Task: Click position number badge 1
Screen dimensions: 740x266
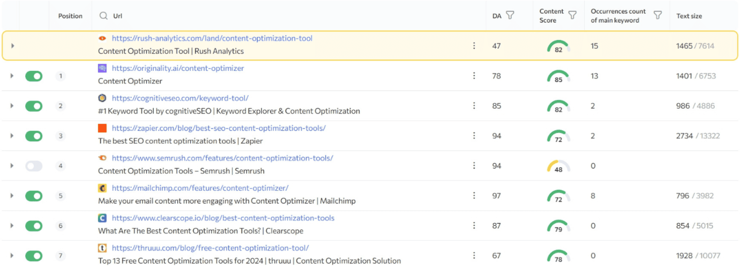Action: coord(61,76)
